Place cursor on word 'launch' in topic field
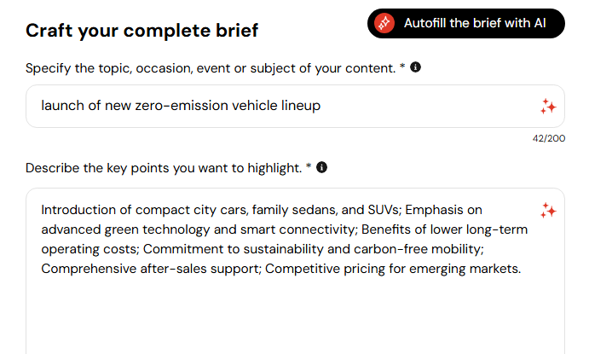589x354 pixels. coord(63,106)
